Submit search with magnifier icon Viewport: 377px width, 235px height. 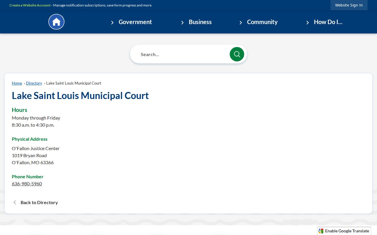tap(237, 54)
